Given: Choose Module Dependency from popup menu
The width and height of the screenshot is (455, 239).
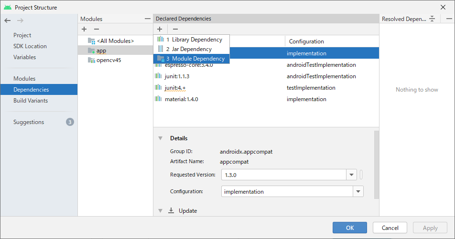Looking at the screenshot, I should coord(192,59).
